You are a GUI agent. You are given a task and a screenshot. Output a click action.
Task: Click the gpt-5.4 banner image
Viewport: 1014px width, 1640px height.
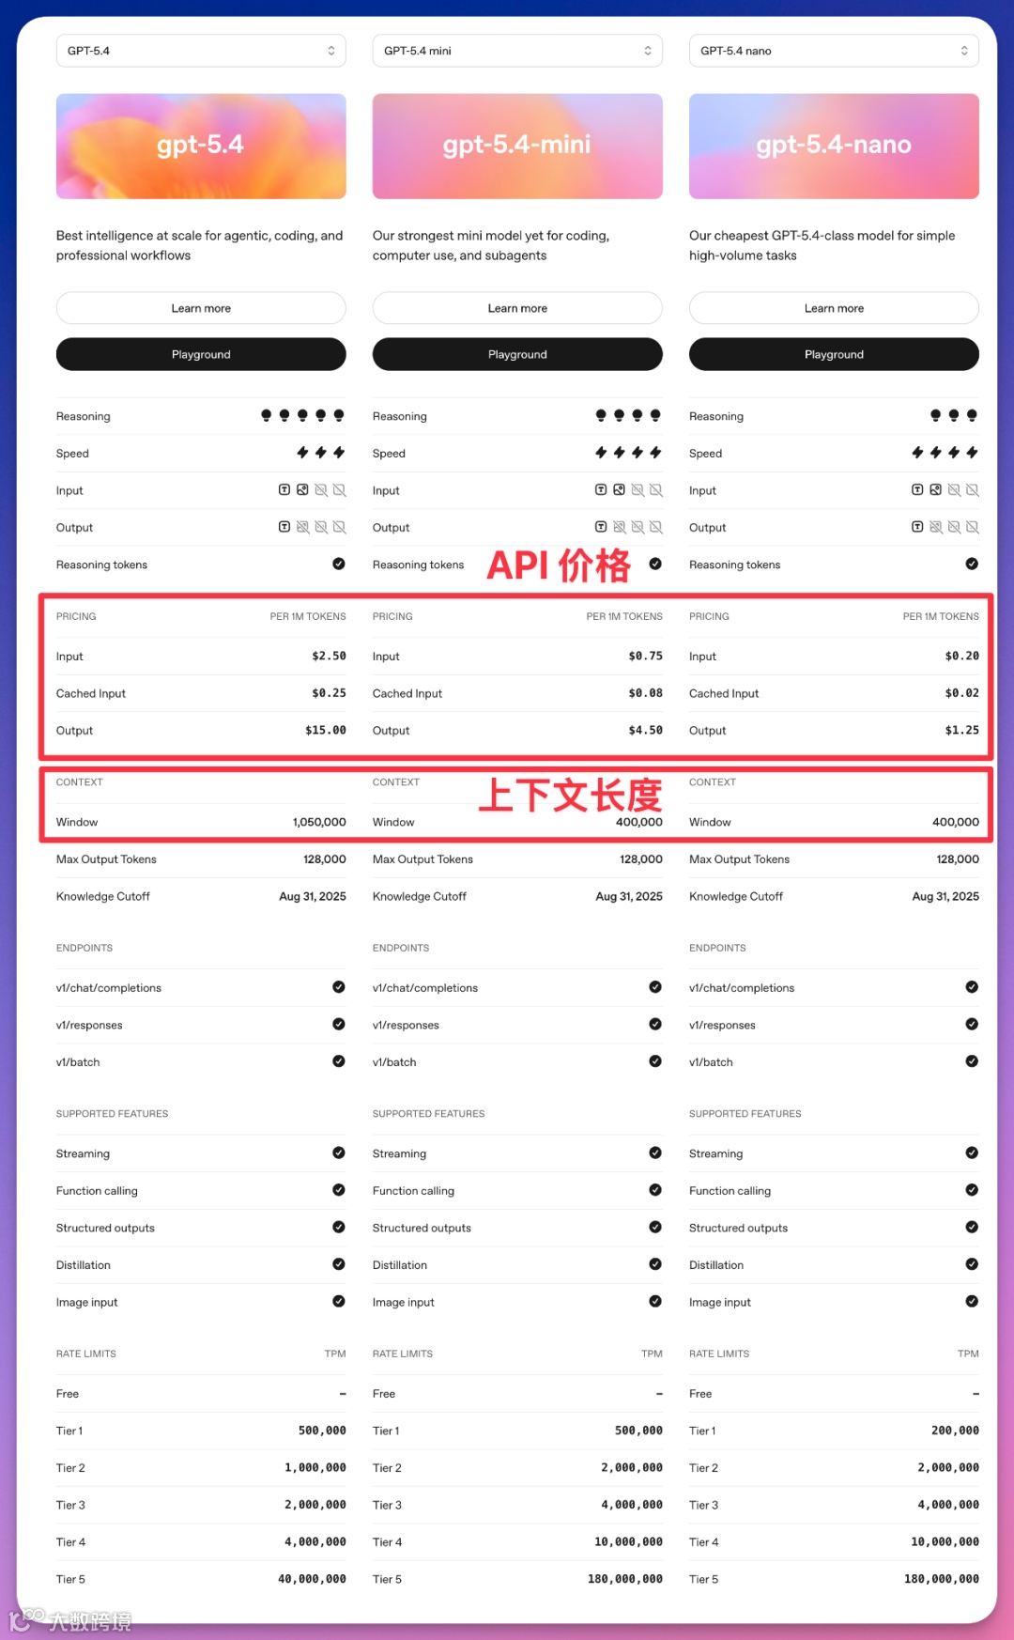coord(201,146)
